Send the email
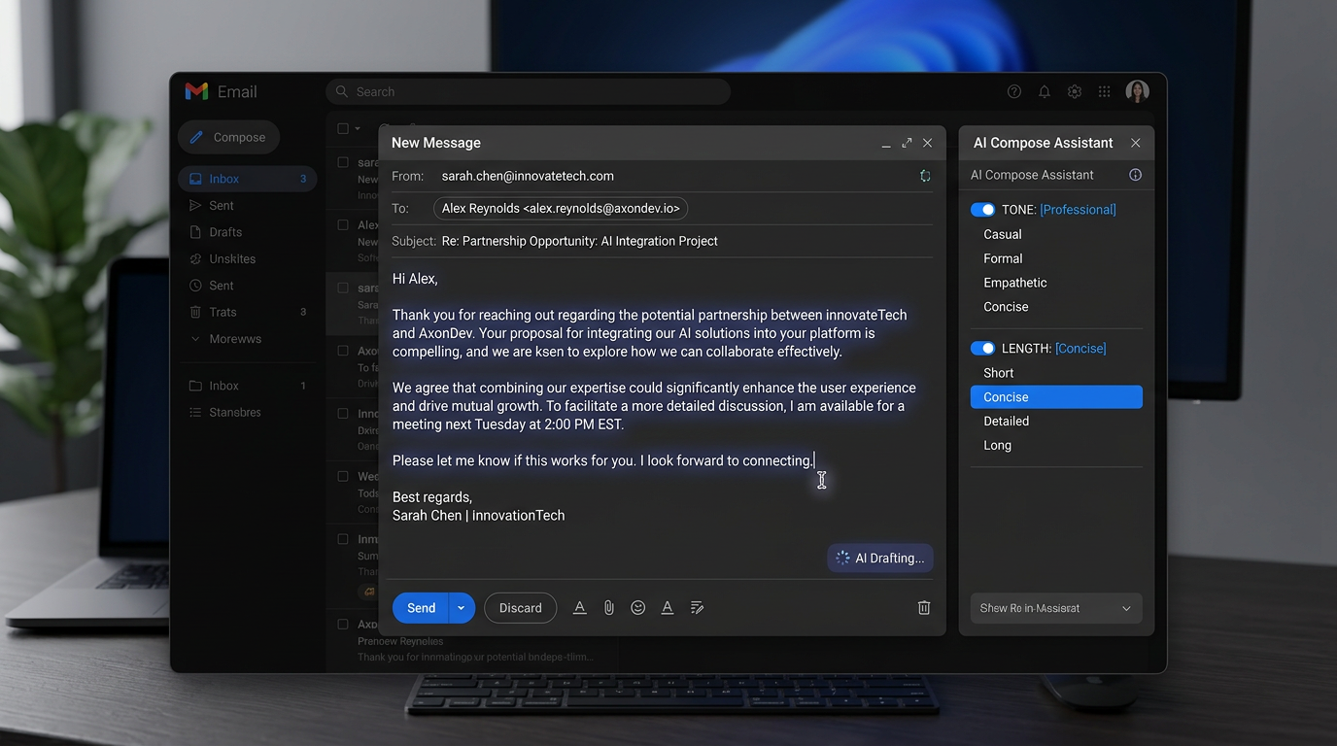The image size is (1337, 746). [x=421, y=608]
